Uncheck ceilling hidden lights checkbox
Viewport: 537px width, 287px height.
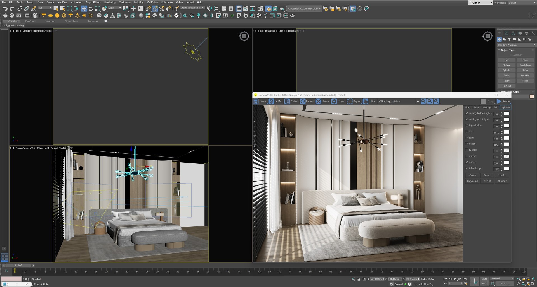coord(467,113)
